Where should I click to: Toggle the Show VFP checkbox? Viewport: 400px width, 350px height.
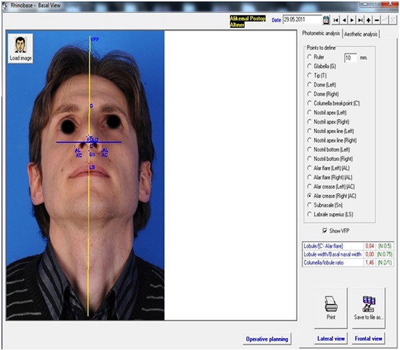325,230
